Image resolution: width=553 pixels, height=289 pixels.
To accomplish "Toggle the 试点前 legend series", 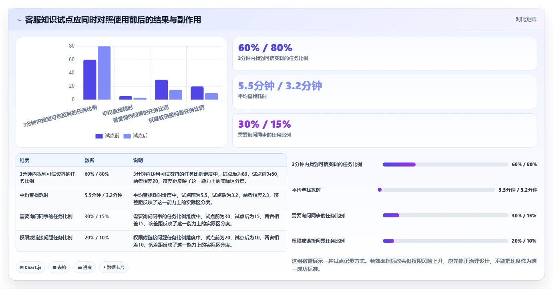I will pos(107,136).
